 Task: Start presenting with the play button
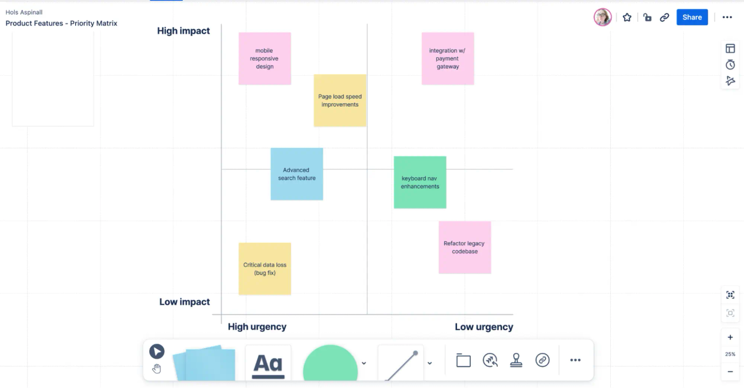(157, 351)
